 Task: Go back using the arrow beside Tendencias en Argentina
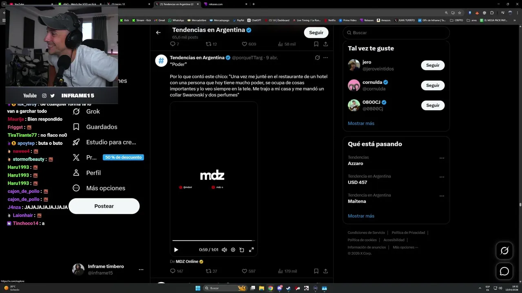tap(158, 33)
